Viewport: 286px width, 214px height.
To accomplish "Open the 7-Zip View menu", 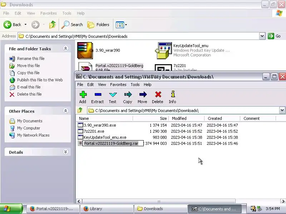I will (102, 85).
